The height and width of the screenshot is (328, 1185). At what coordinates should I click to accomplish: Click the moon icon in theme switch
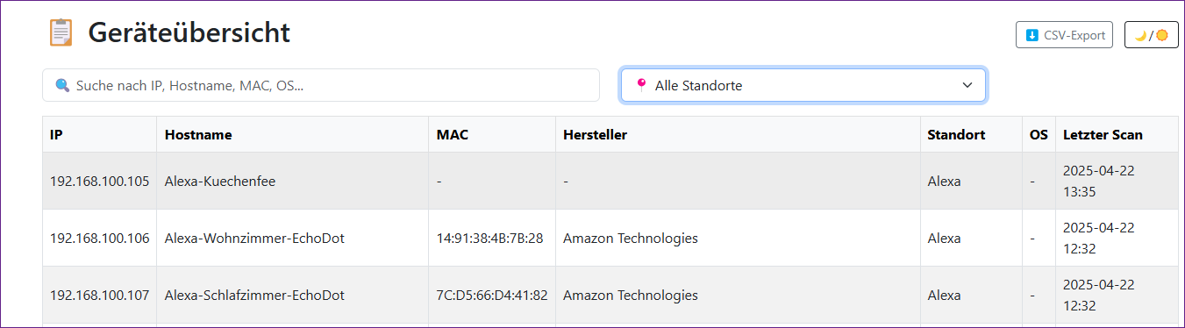point(1141,35)
